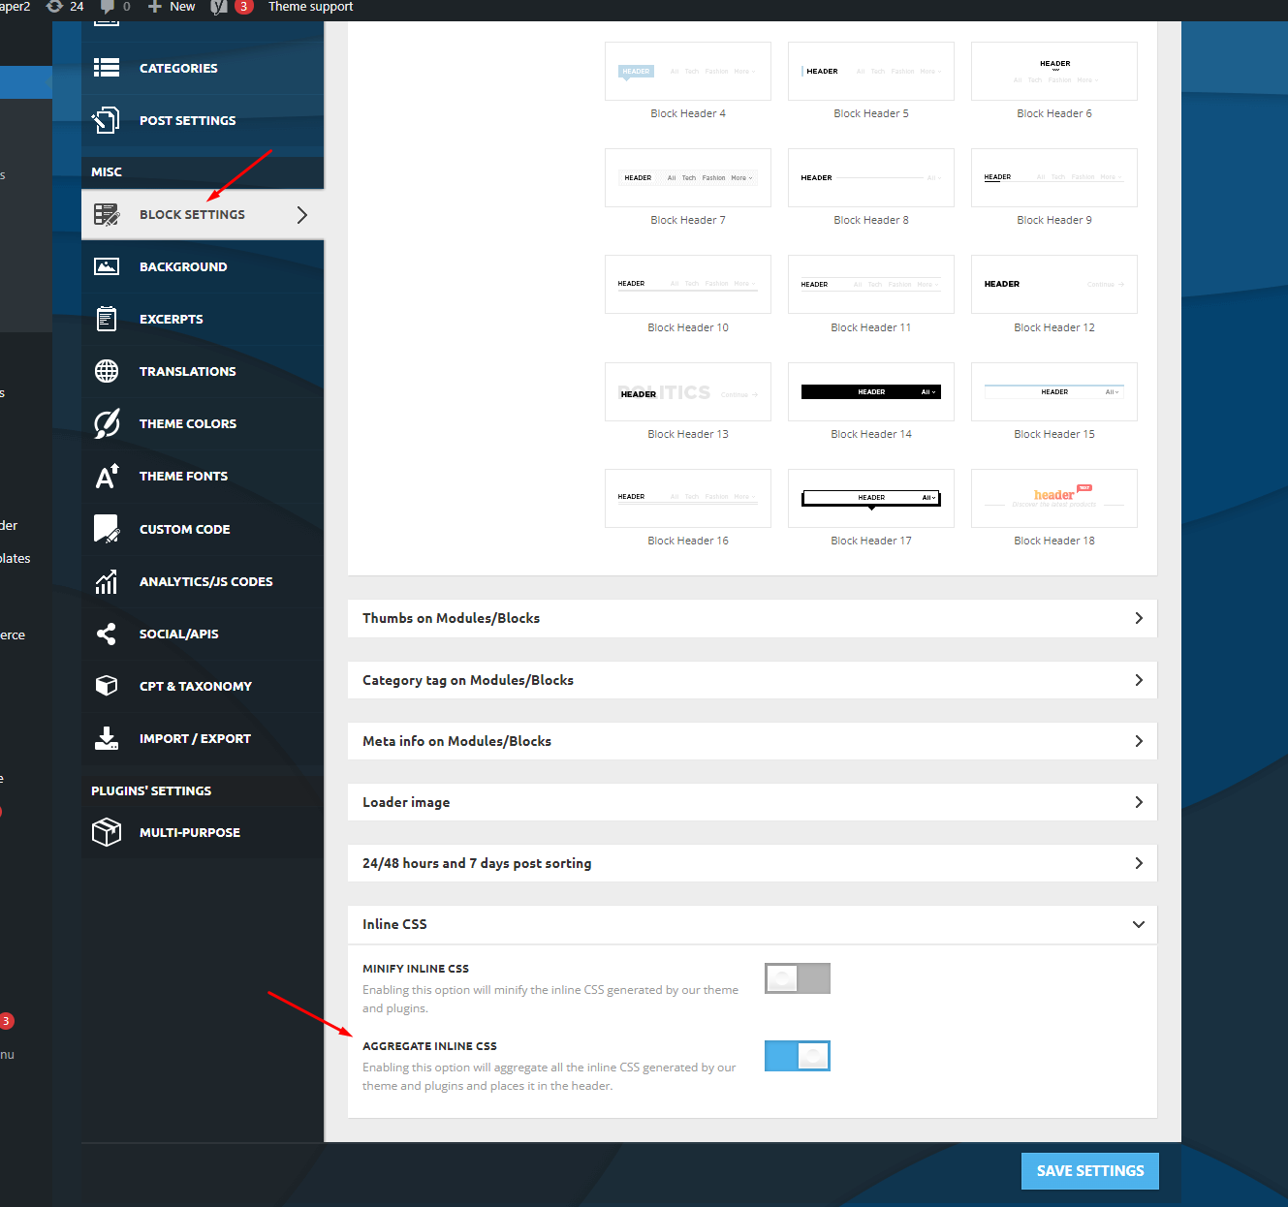
Task: Click the Block Settings icon in sidebar
Action: pyautogui.click(x=107, y=214)
